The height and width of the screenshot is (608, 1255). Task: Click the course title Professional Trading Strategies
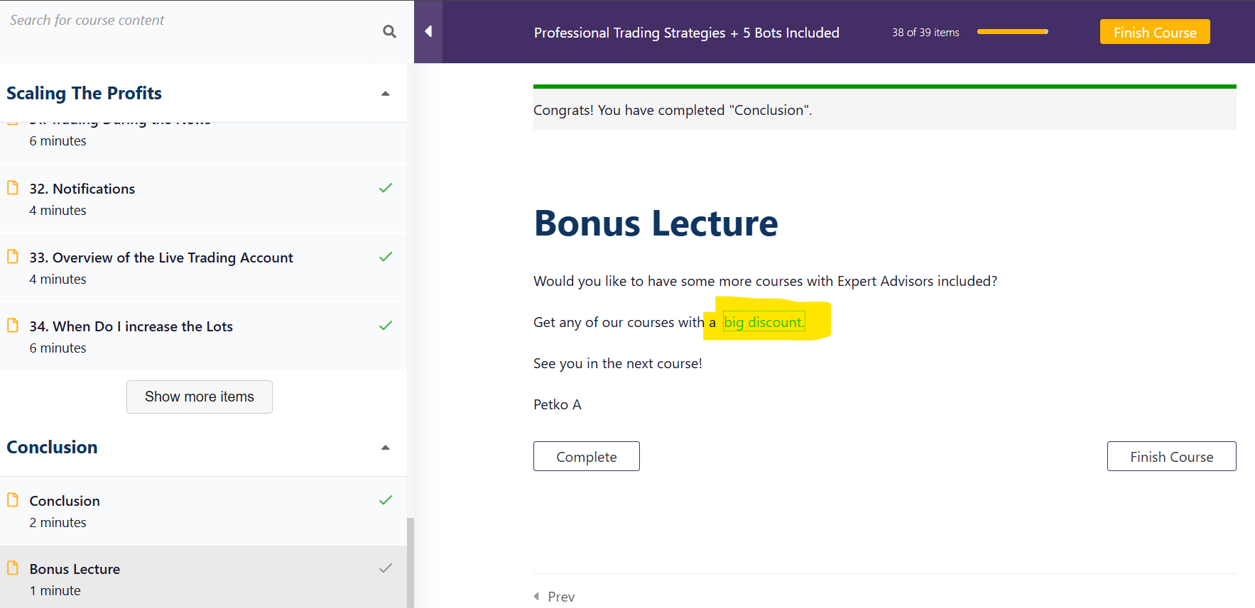click(687, 33)
